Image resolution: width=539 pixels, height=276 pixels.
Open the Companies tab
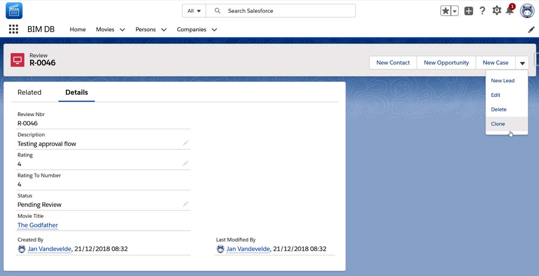click(x=191, y=30)
